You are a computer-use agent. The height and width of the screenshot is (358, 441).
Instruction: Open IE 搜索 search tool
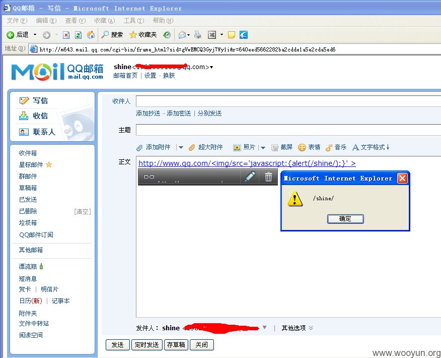112,35
